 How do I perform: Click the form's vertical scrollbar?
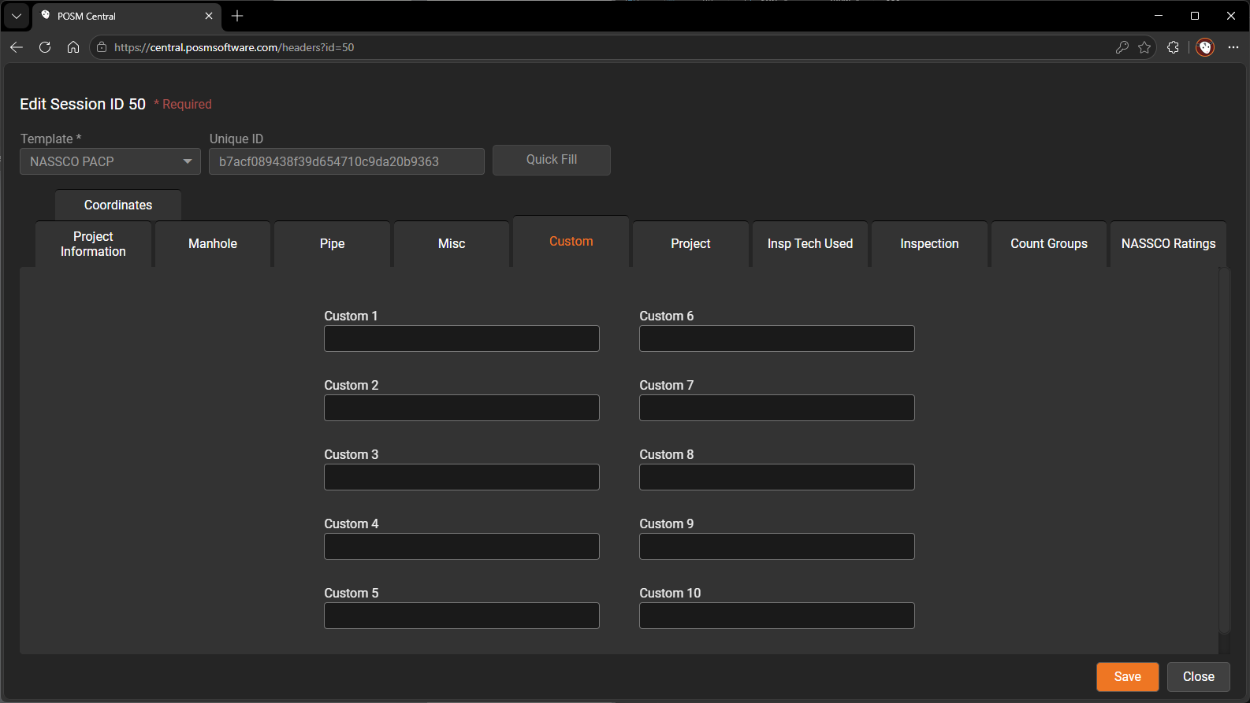(1224, 450)
